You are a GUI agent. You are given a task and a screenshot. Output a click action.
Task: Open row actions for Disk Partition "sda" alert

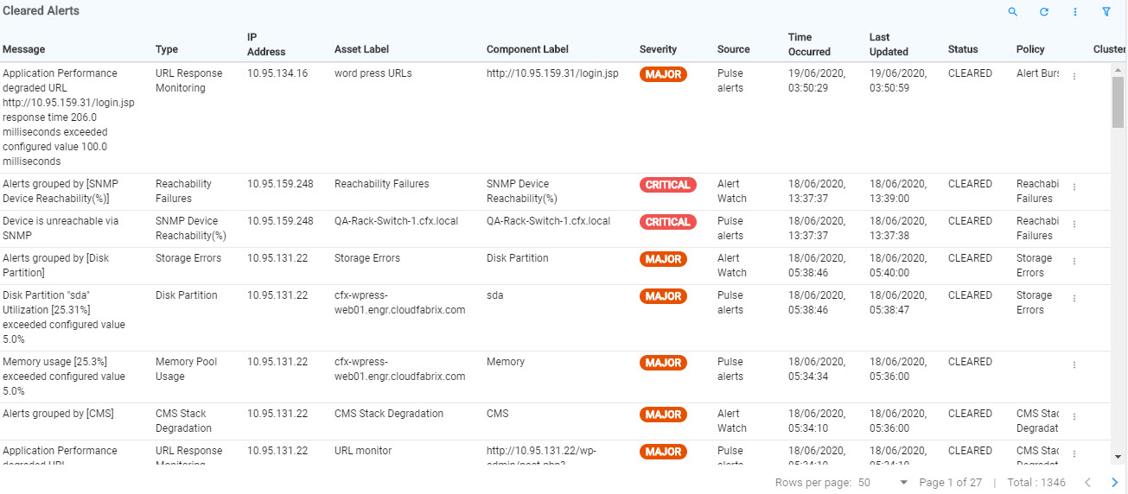1074,298
